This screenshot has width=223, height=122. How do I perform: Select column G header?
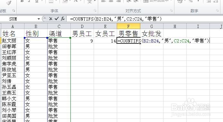tap(152, 26)
